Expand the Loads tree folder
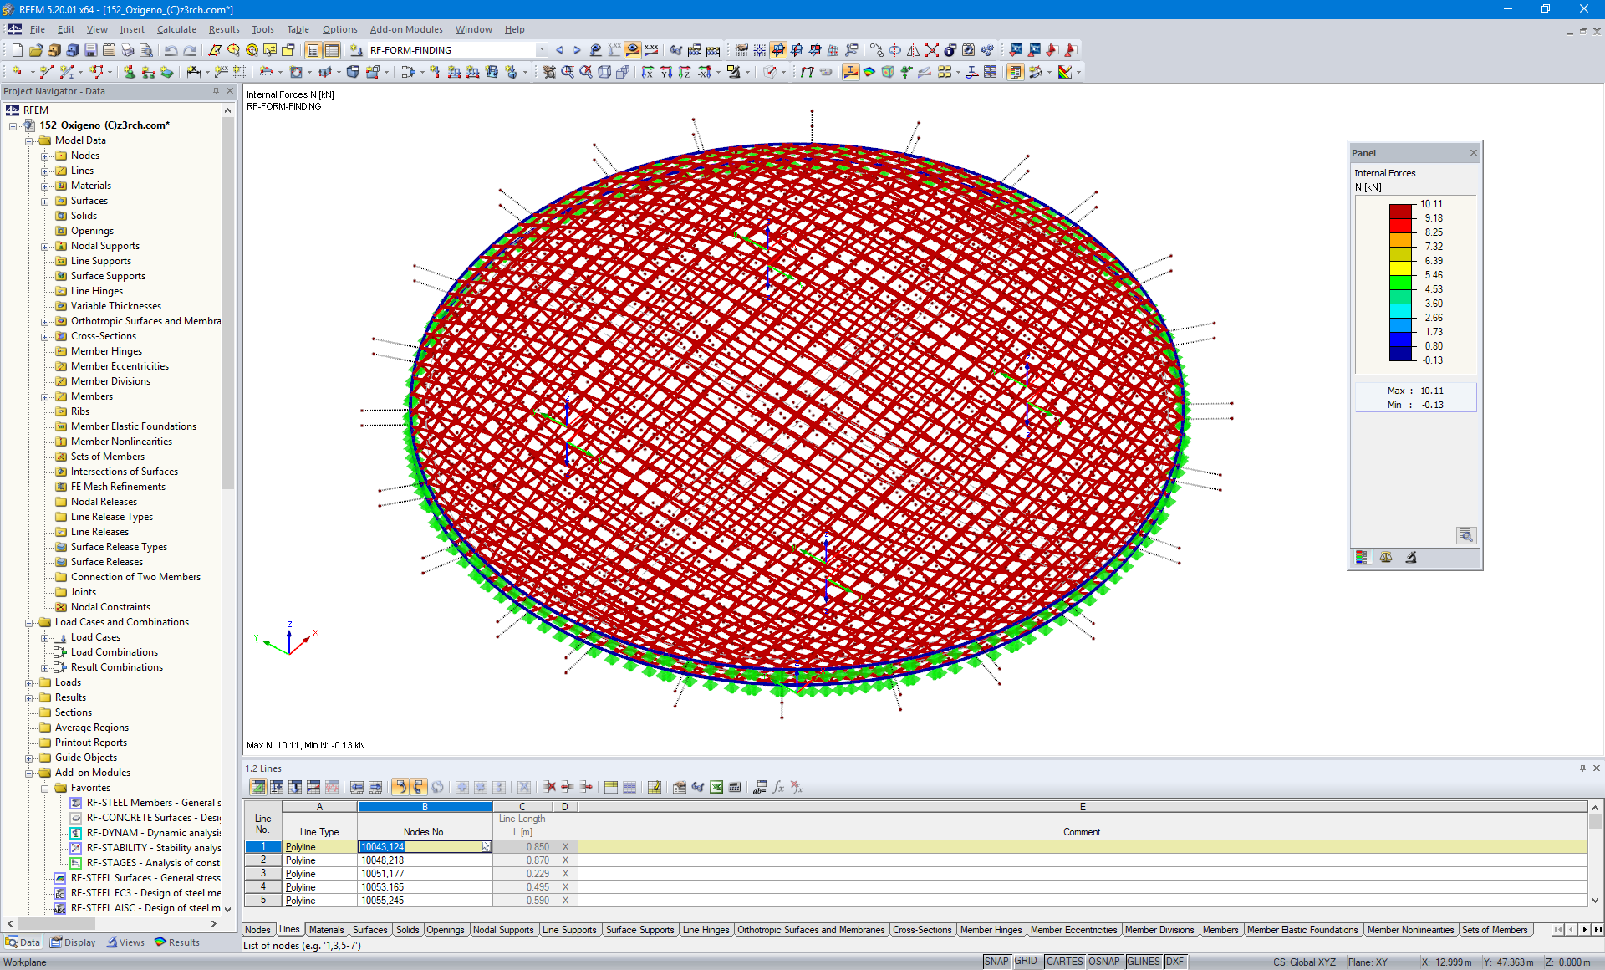Viewport: 1605px width, 970px height. click(x=29, y=682)
